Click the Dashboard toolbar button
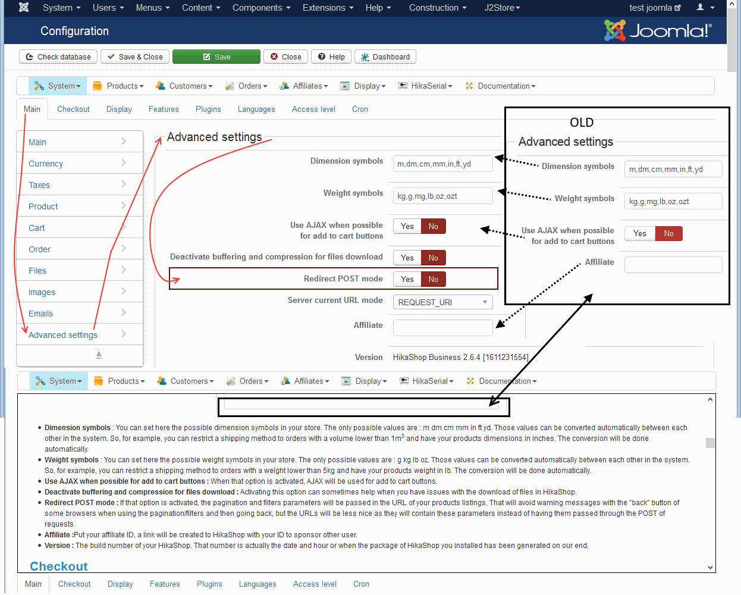 coord(385,57)
